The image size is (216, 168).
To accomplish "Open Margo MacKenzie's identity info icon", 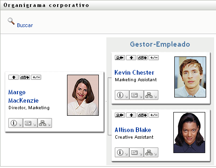I will point(15,123).
